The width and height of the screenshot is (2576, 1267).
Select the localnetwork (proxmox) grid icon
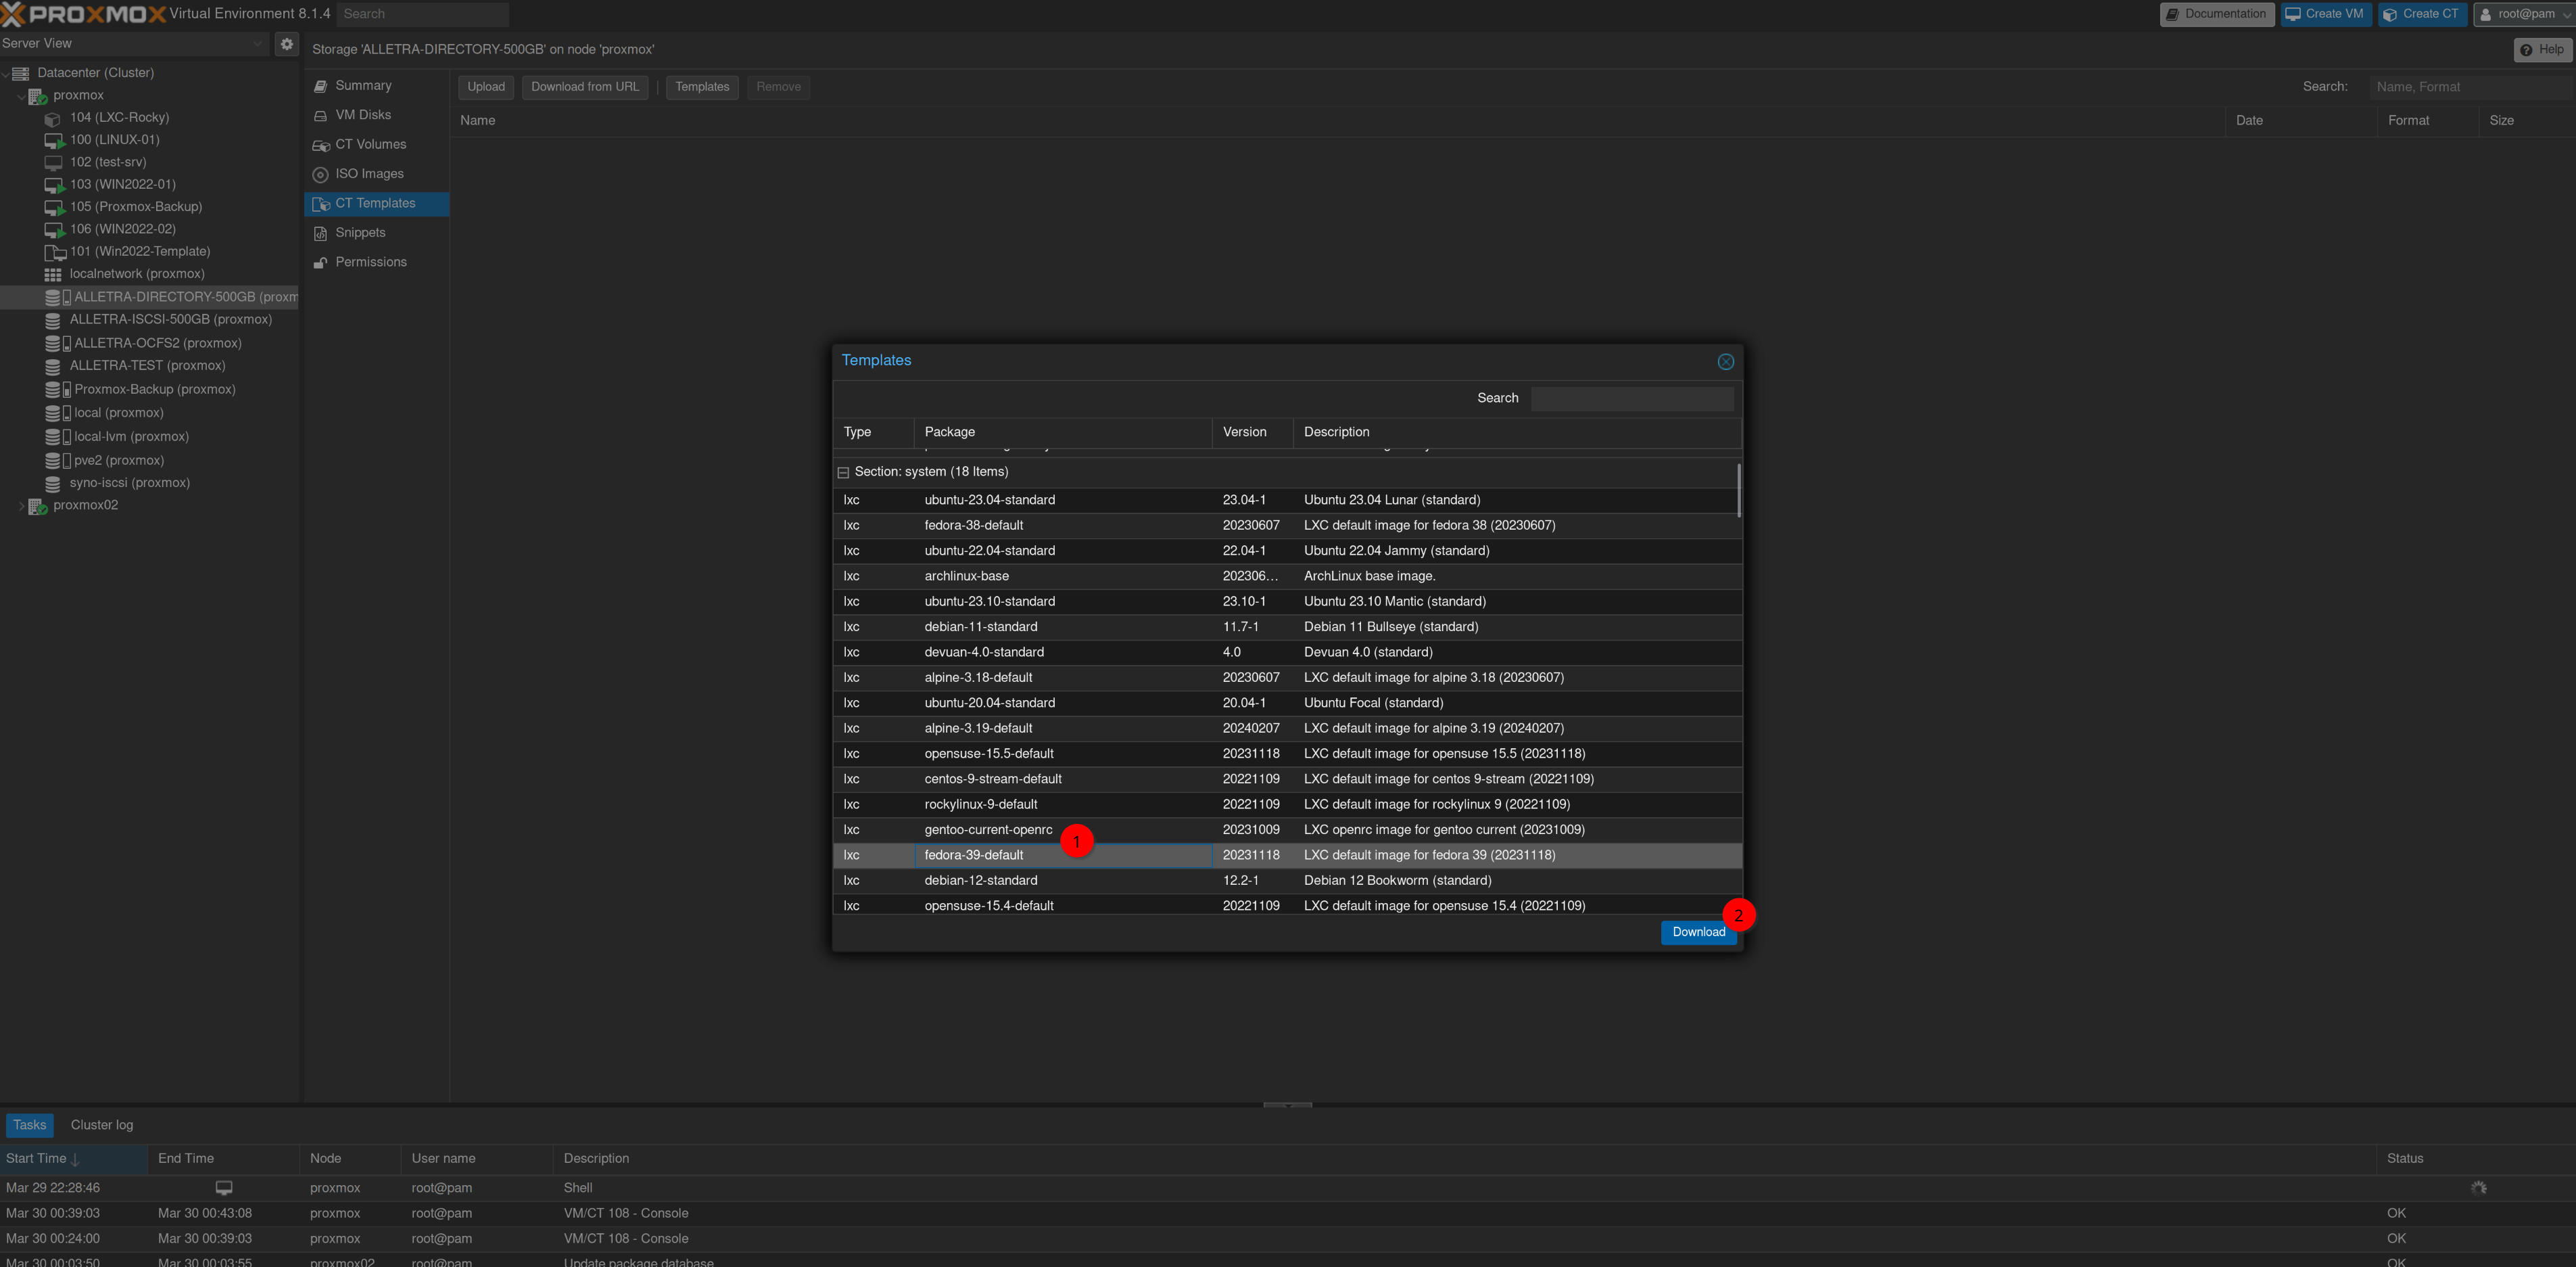(x=53, y=274)
